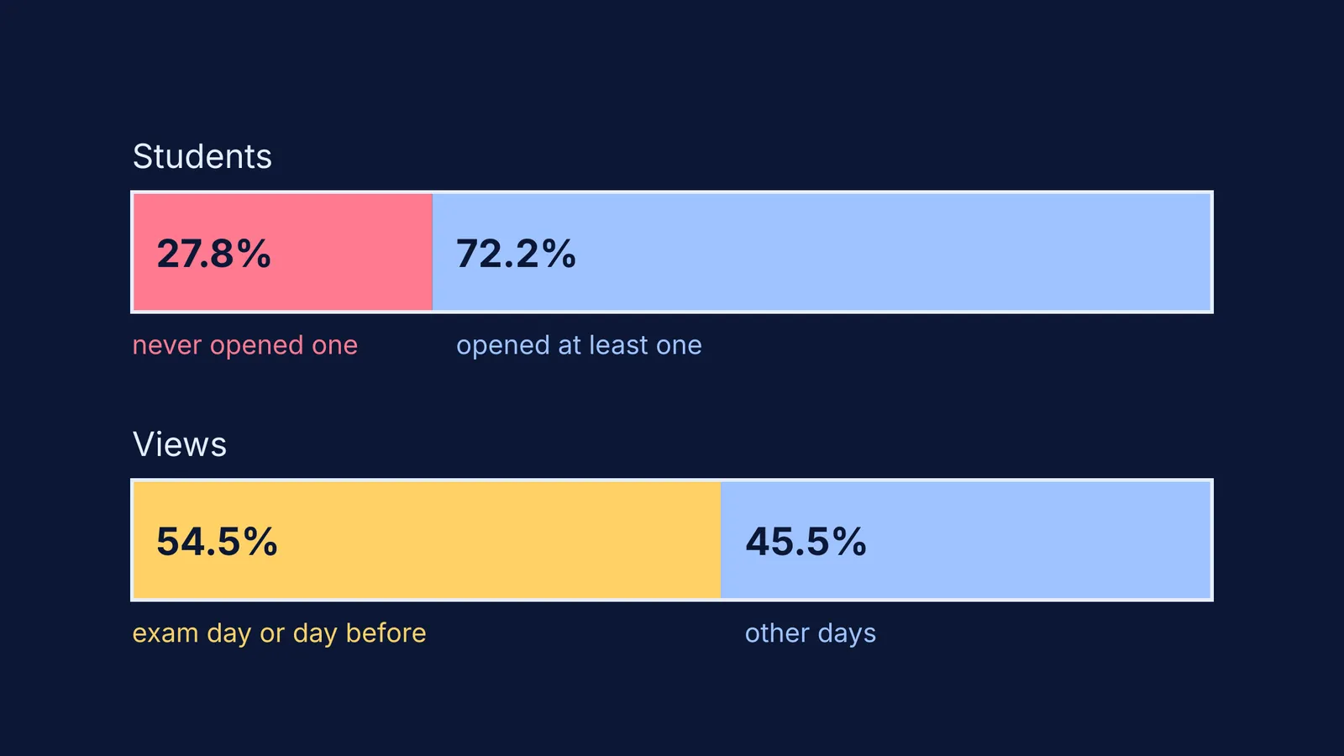Click the 'other days' label
Image resolution: width=1344 pixels, height=756 pixels.
(x=811, y=633)
